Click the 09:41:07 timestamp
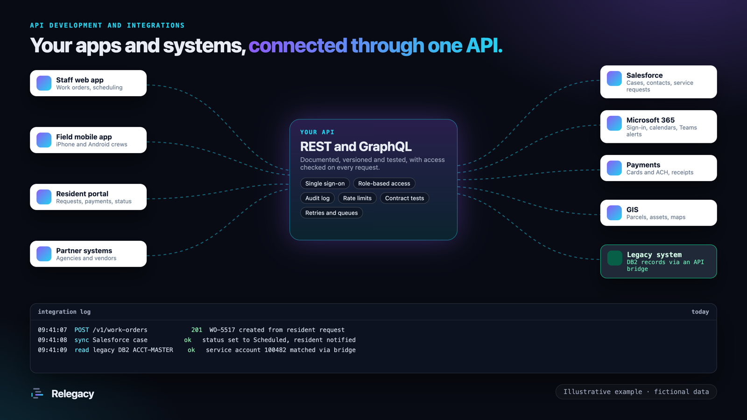This screenshot has height=420, width=747. click(x=52, y=330)
